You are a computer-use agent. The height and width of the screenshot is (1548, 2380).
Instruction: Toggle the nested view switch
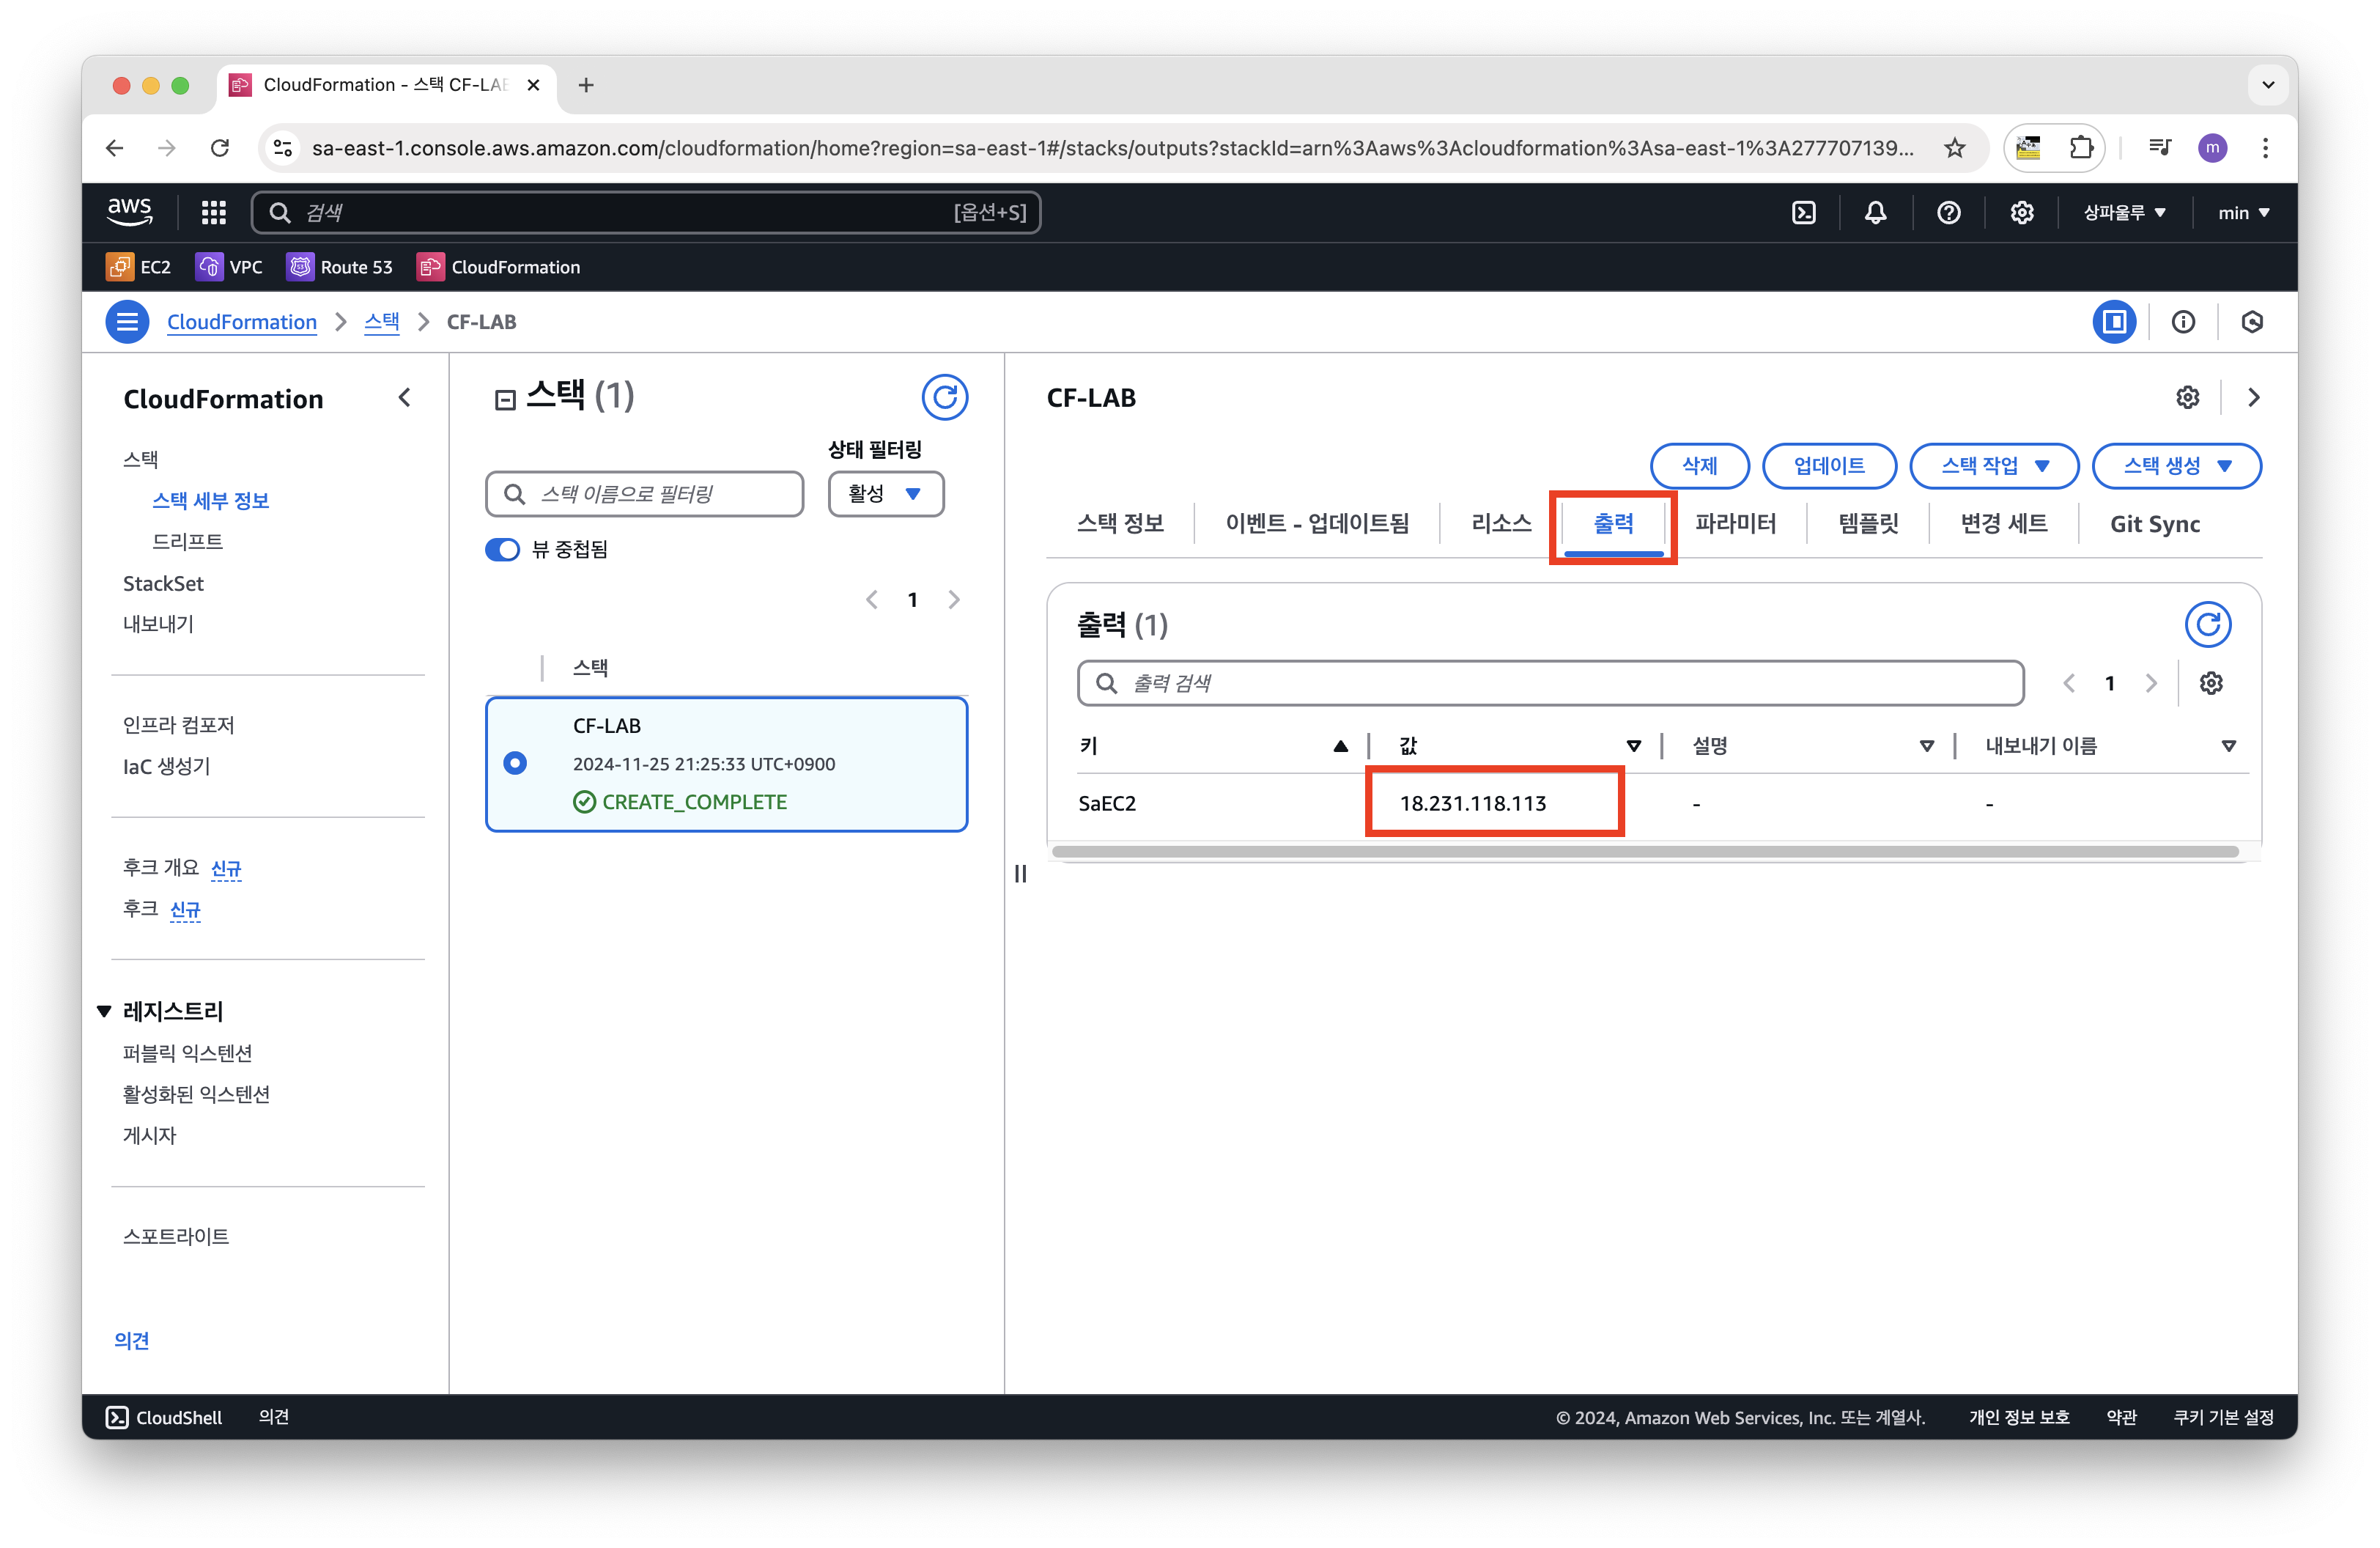[x=502, y=549]
